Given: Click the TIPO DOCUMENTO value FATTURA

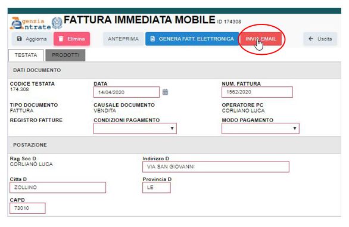Looking at the screenshot, I should point(21,110).
